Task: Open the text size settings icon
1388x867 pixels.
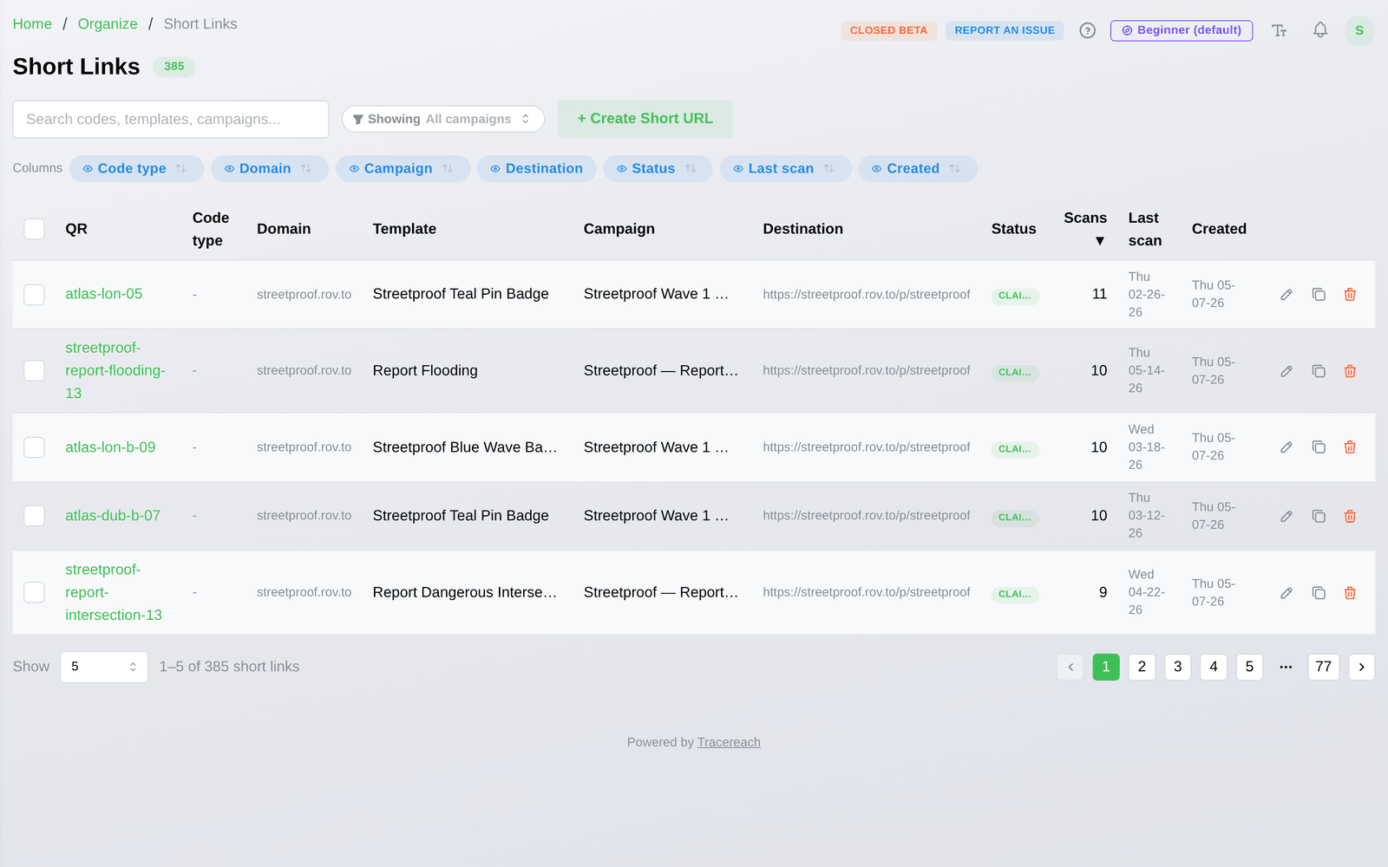Action: point(1280,30)
